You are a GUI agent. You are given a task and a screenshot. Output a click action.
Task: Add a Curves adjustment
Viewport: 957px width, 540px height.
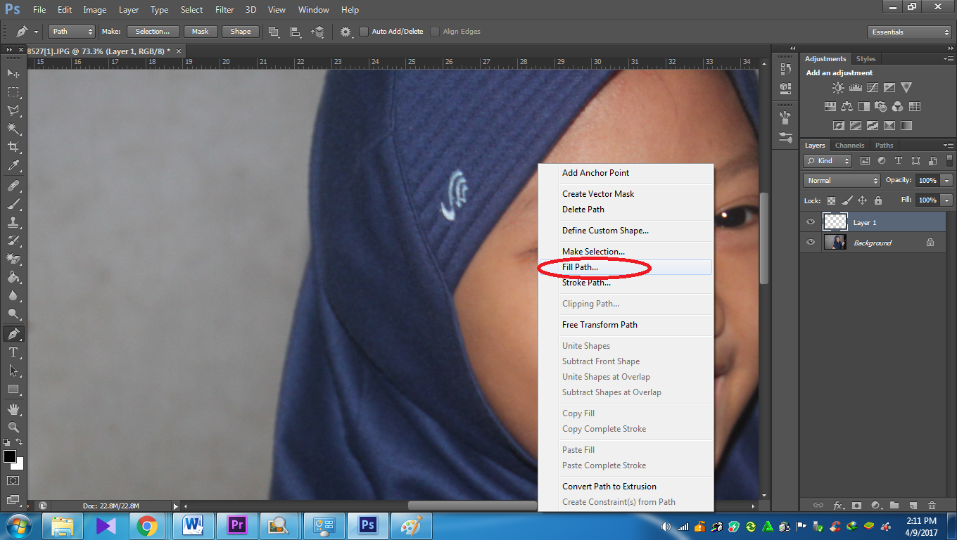tap(872, 87)
